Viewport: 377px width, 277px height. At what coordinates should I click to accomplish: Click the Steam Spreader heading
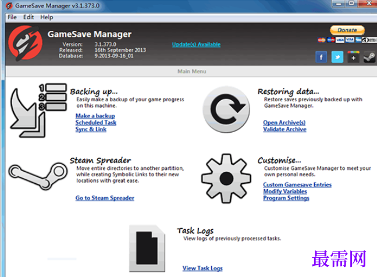tap(100, 161)
